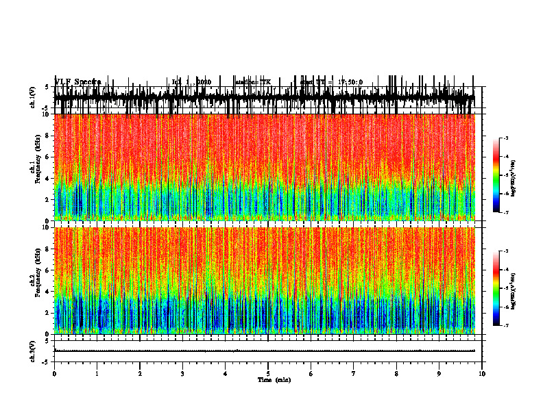Click the ch.3(V) axis tick "5"

click(47, 341)
